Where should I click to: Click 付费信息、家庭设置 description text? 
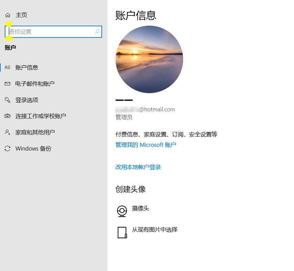166,134
